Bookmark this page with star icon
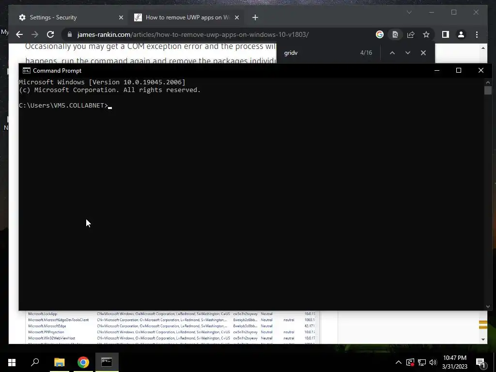The height and width of the screenshot is (372, 496). (426, 34)
